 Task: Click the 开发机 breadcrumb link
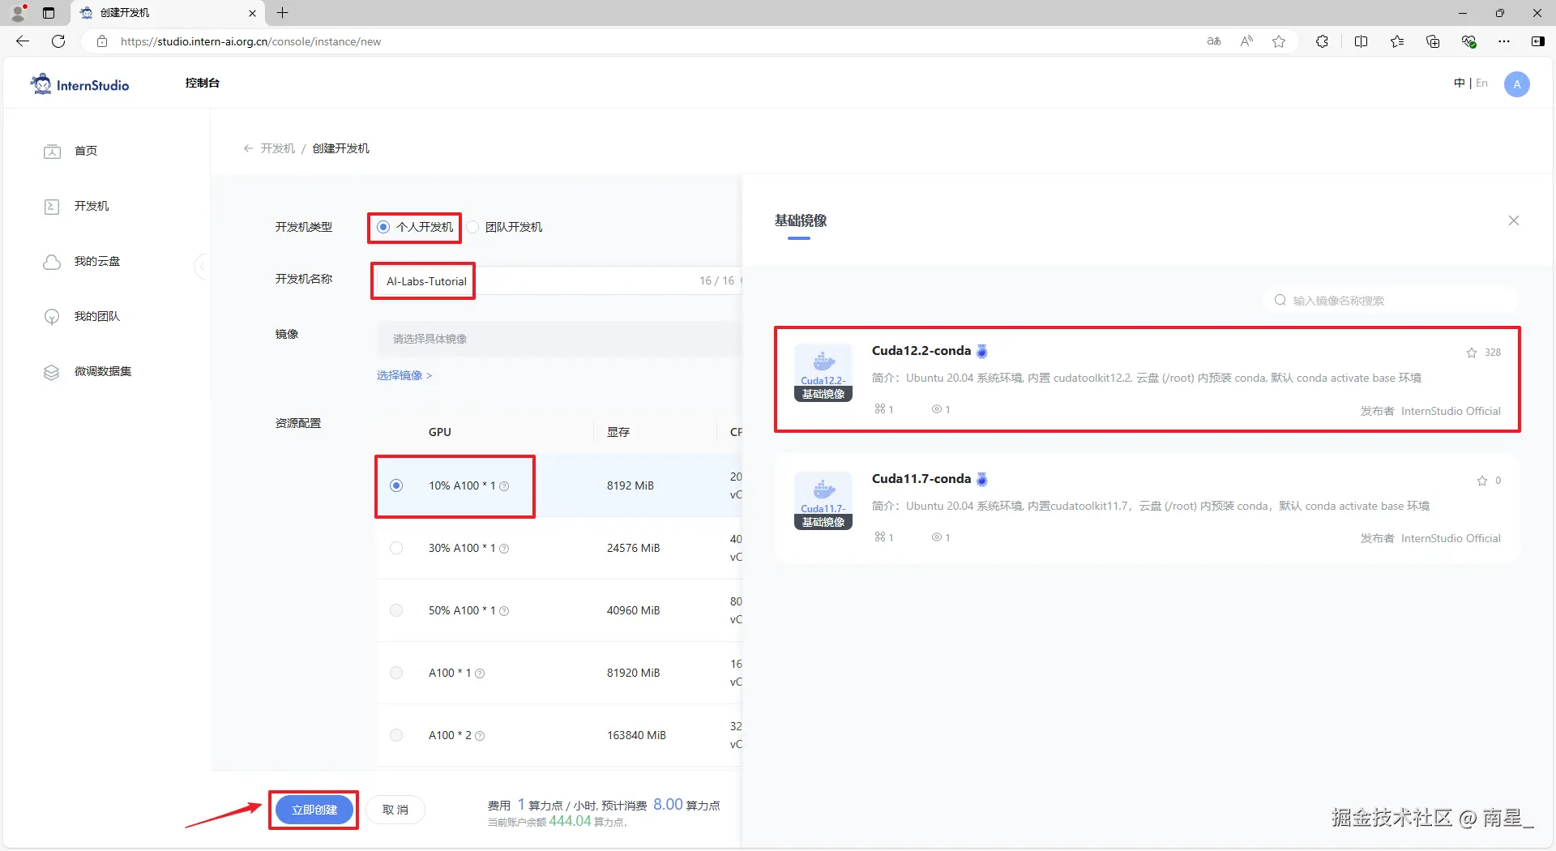pos(278,148)
